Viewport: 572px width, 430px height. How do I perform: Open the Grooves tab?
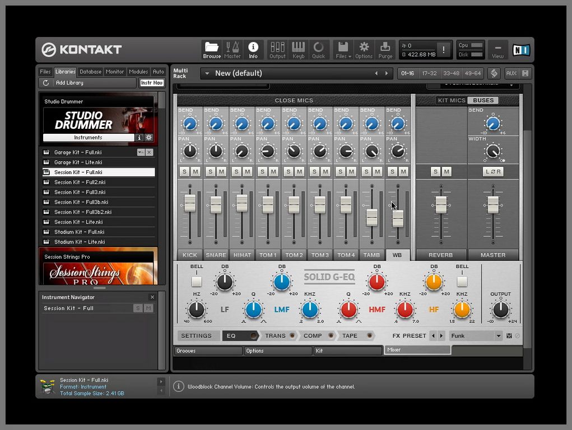(x=208, y=351)
